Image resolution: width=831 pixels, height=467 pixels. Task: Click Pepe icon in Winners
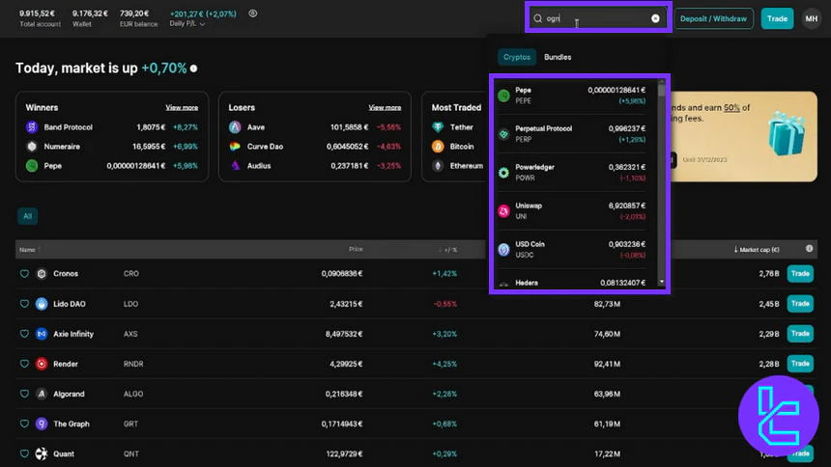[32, 166]
